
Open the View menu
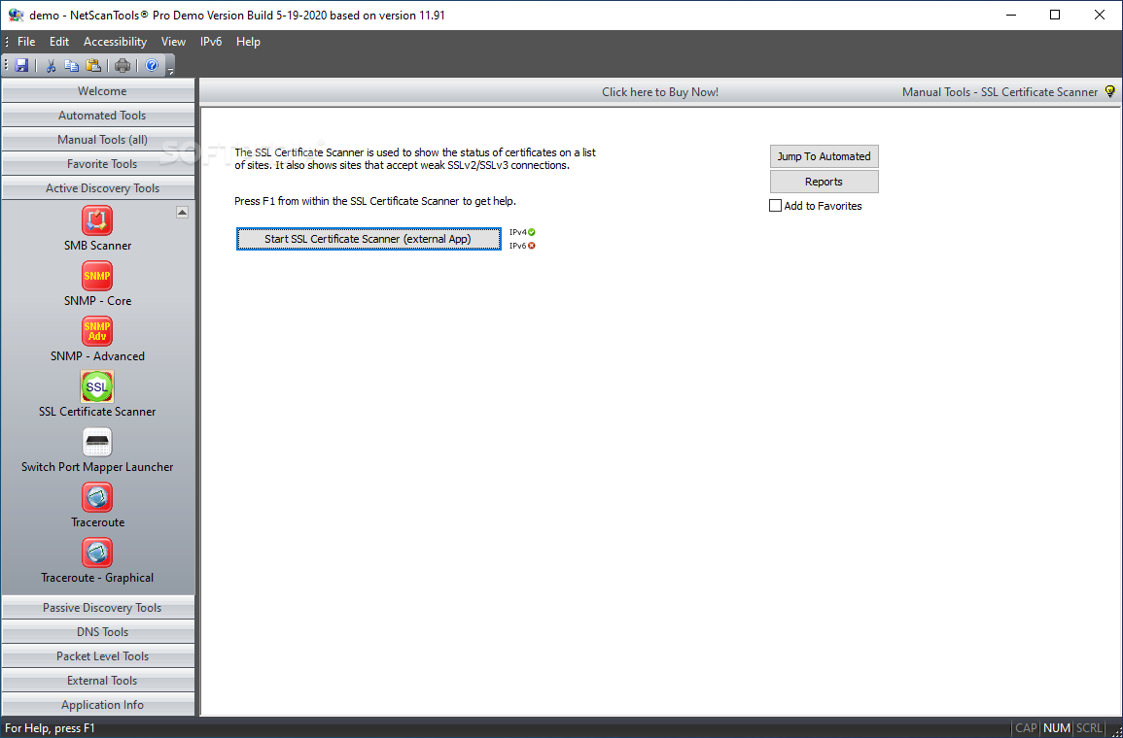173,42
